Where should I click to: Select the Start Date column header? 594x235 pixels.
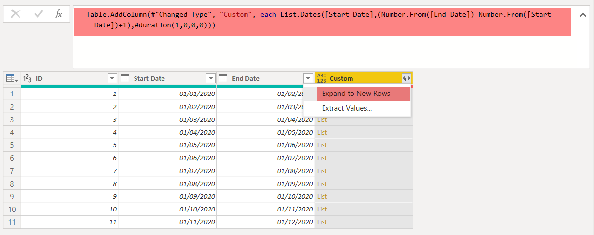(x=168, y=78)
